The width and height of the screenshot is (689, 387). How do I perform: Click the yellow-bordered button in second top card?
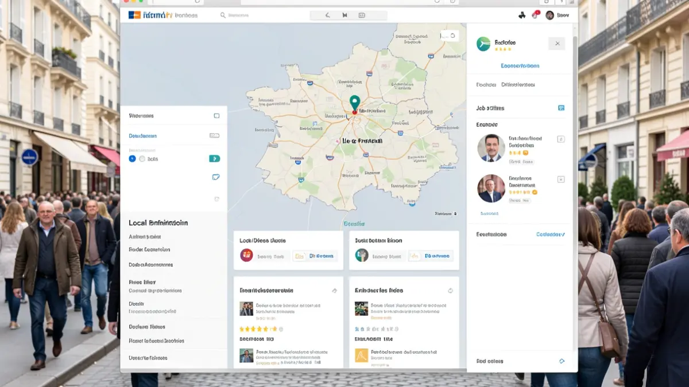tap(415, 256)
